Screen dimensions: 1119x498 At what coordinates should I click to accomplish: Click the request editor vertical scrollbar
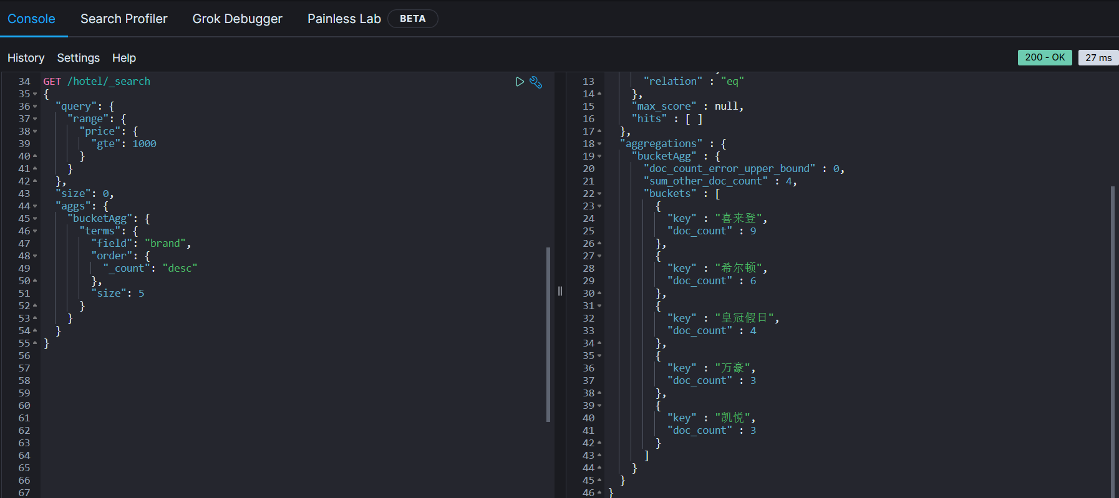point(548,334)
